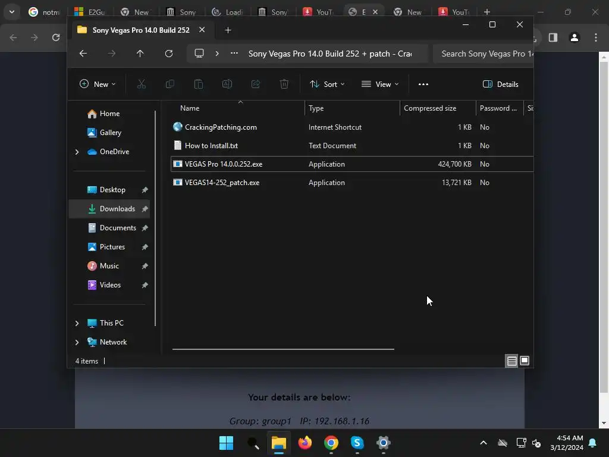Image resolution: width=609 pixels, height=457 pixels.
Task: Open a new Explorer tab
Action: 228,30
